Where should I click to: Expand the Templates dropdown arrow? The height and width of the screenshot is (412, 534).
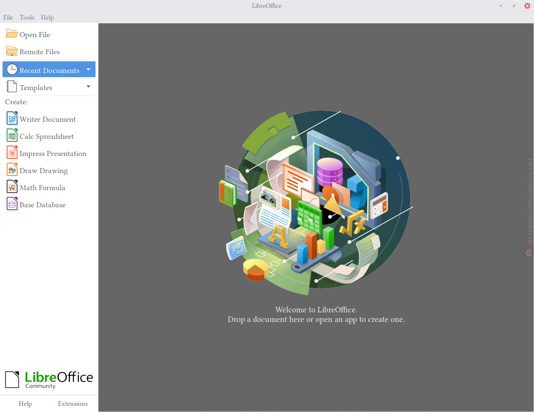tap(88, 86)
